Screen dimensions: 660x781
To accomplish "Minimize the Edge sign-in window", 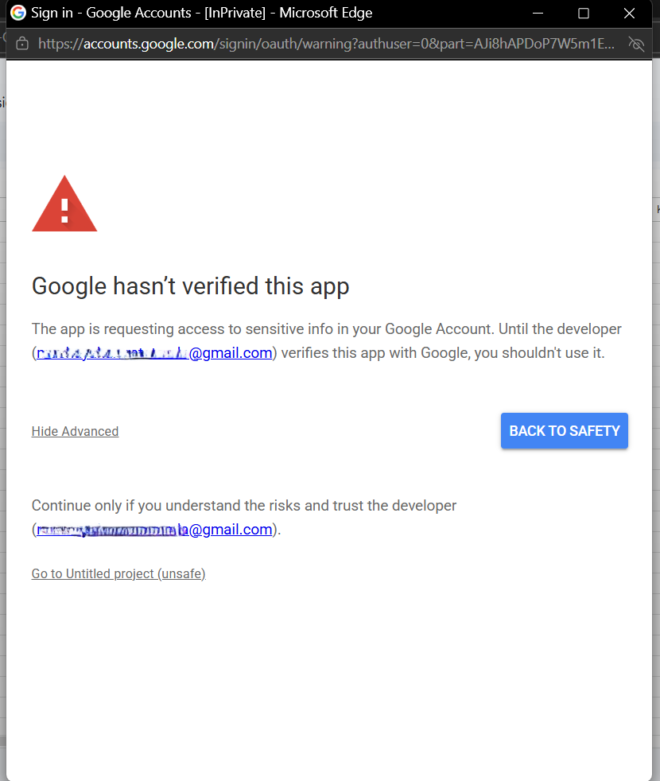I will click(x=538, y=14).
